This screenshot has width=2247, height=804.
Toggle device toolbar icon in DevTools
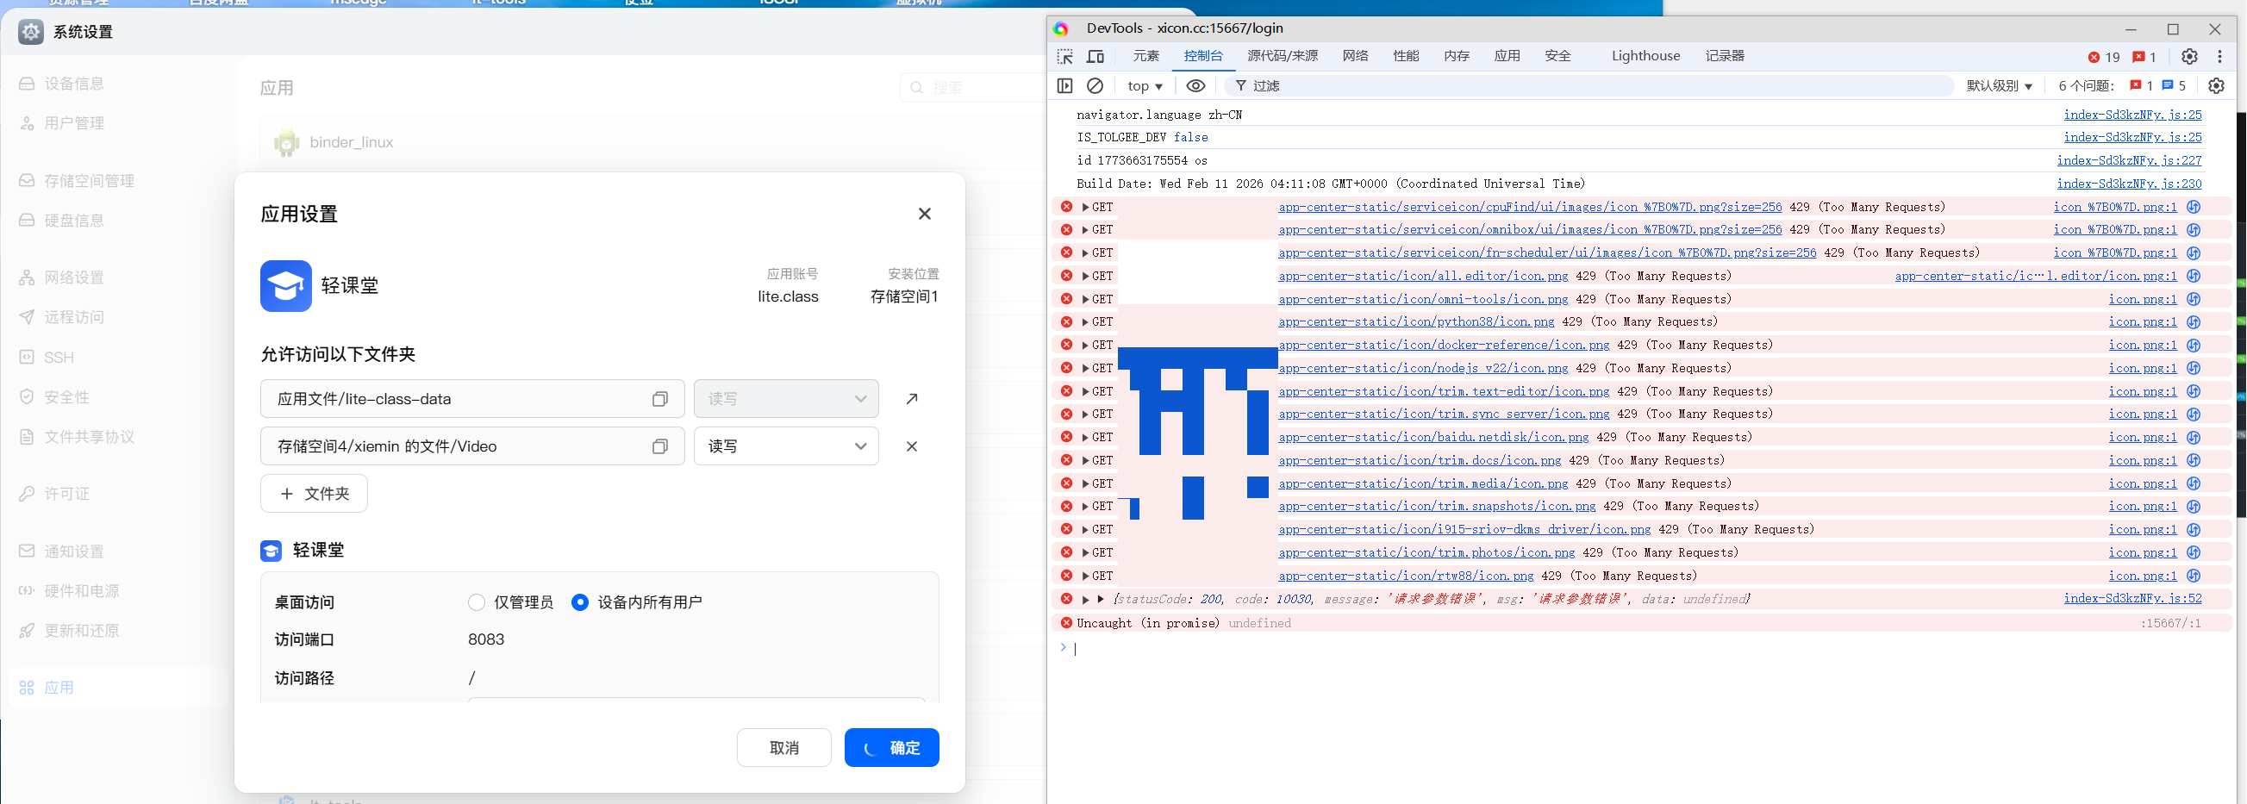[1095, 57]
